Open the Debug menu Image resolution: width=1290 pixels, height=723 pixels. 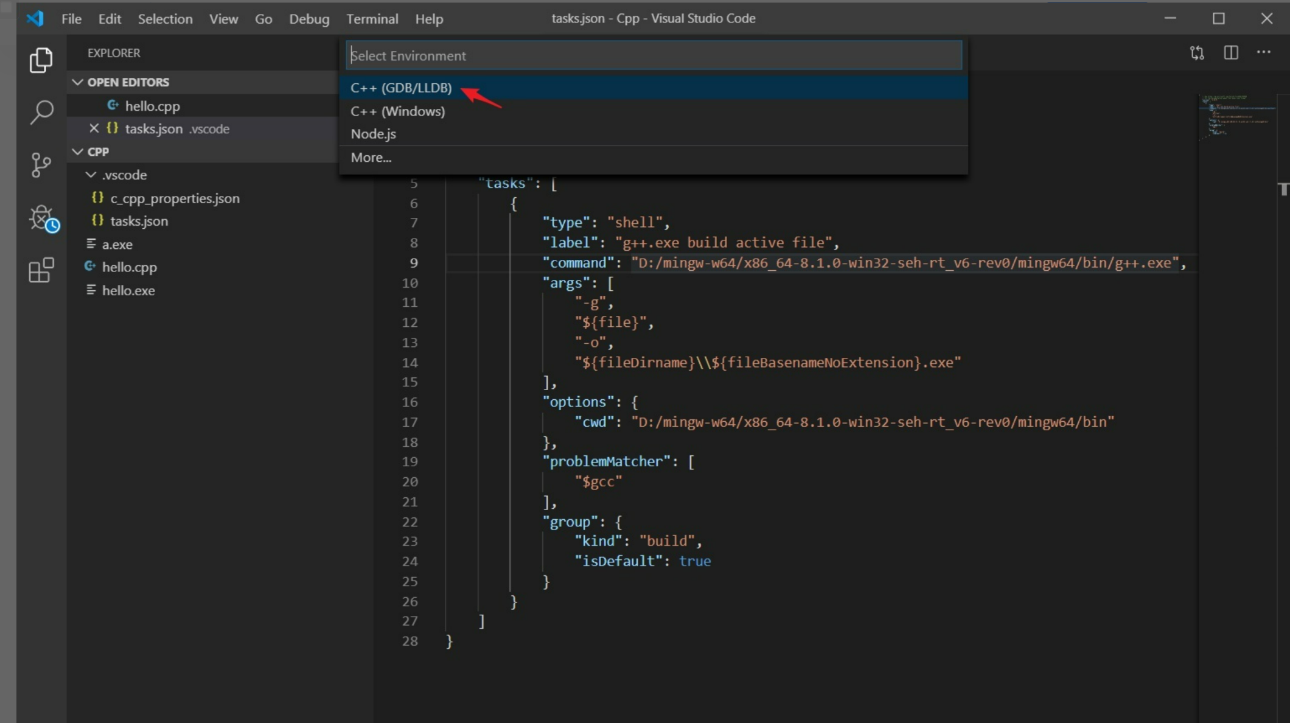click(309, 19)
